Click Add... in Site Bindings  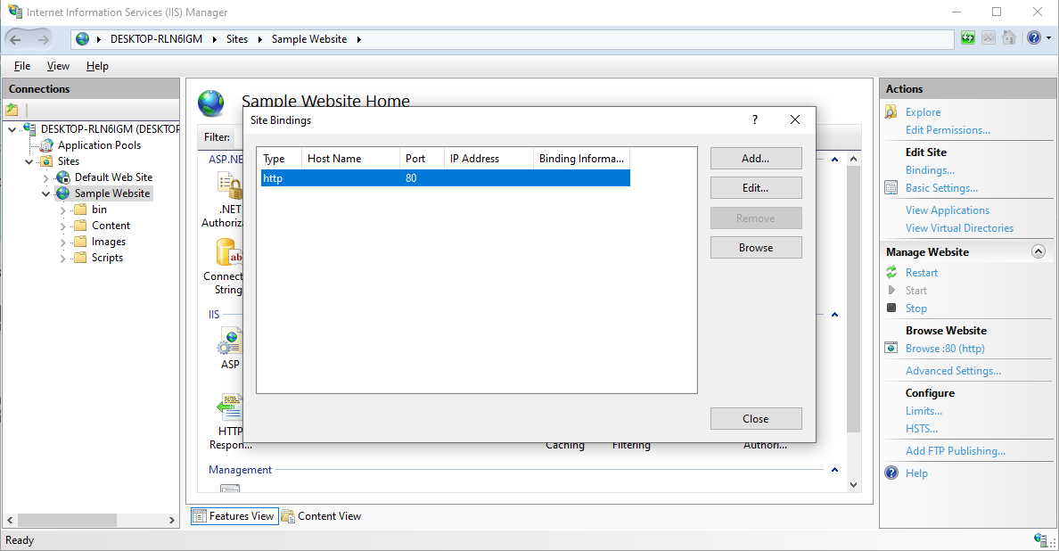756,158
